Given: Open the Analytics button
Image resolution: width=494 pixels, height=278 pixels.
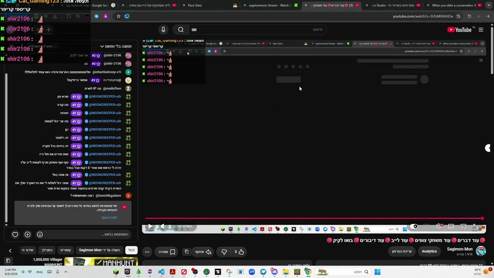Looking at the screenshot, I should 429,251.
